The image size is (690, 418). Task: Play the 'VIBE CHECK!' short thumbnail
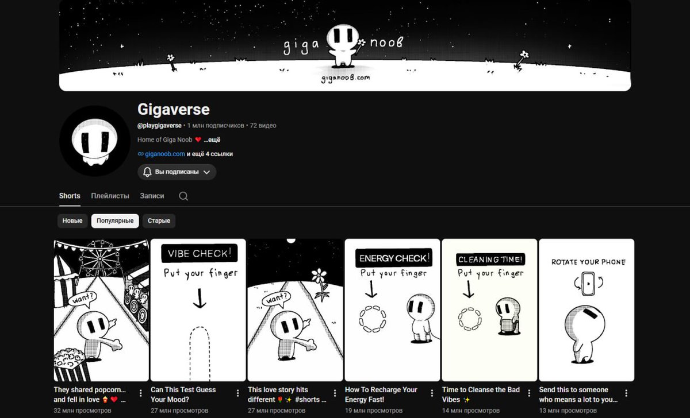198,310
